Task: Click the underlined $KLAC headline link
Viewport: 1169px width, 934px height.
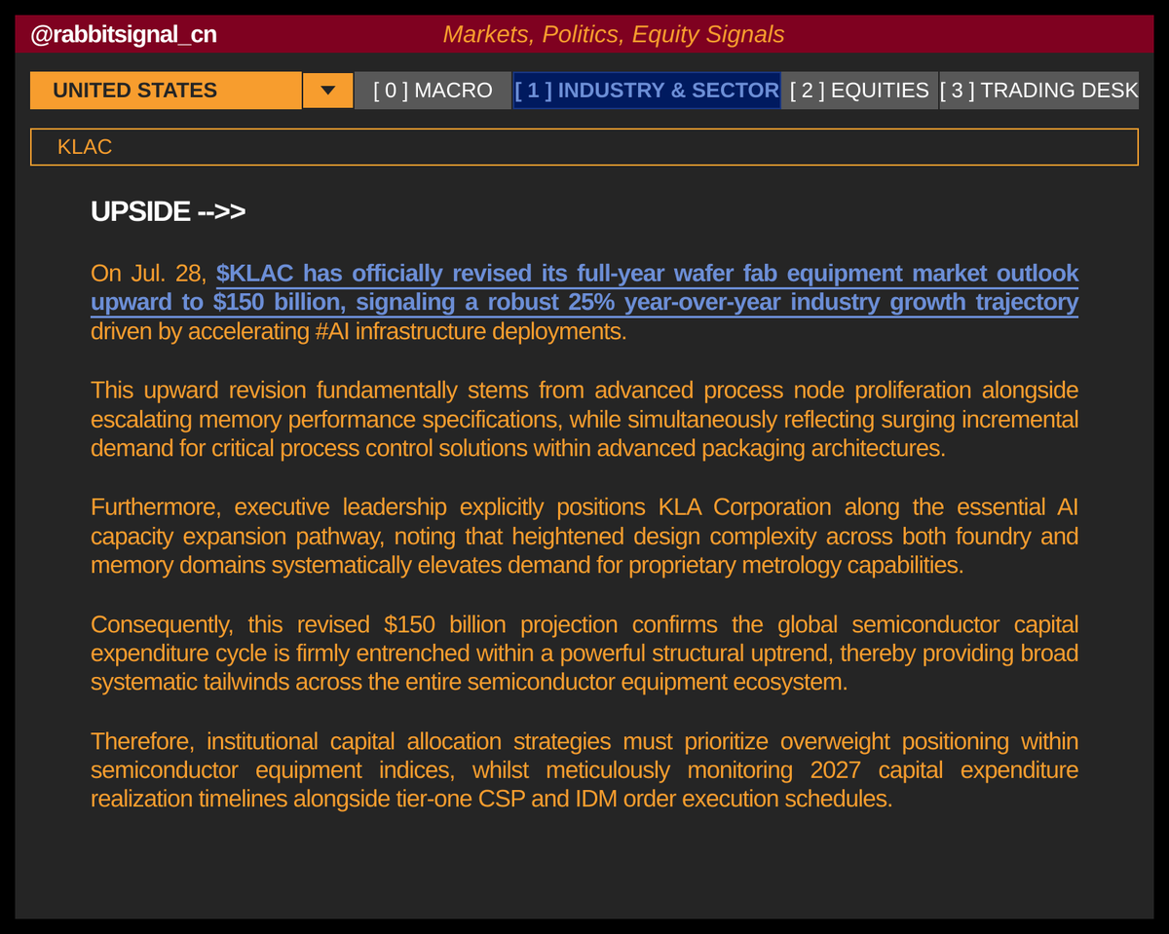Action: tap(584, 287)
